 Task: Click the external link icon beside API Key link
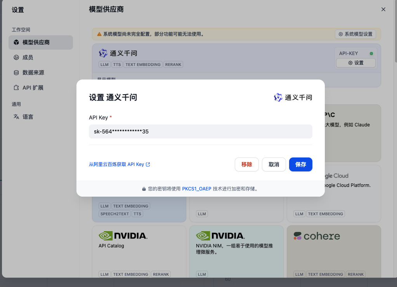click(x=148, y=164)
